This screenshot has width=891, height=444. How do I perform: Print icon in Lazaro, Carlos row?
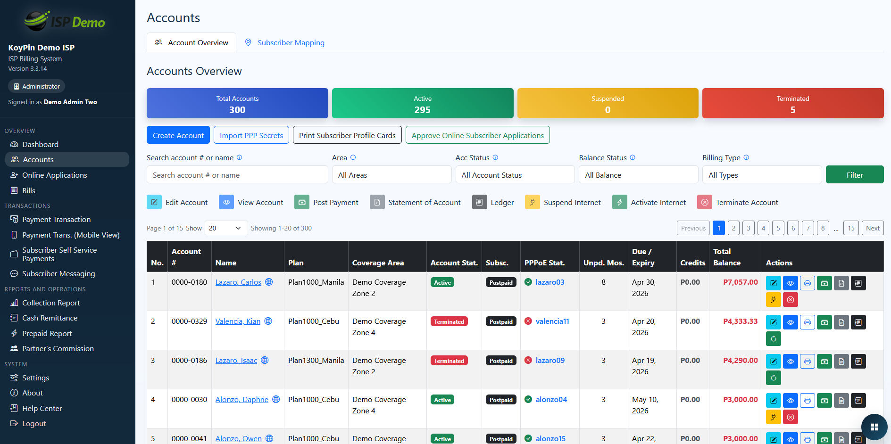point(808,283)
